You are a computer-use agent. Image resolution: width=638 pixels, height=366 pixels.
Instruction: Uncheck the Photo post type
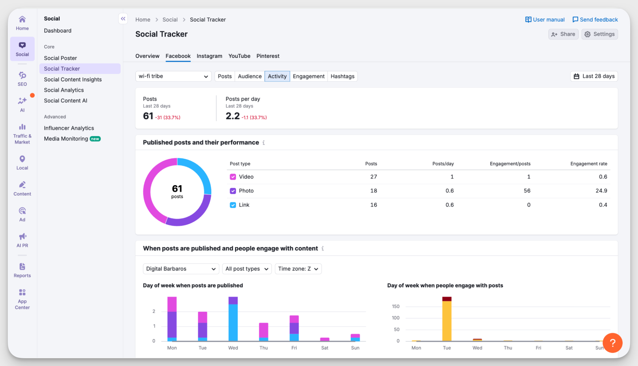pos(233,191)
